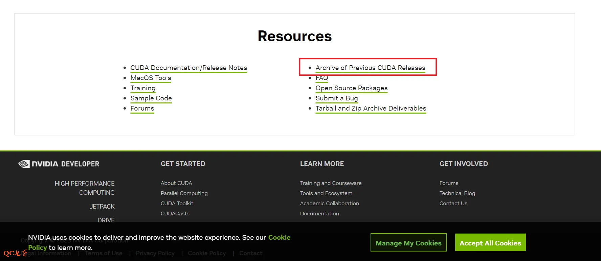601x261 pixels.
Task: Open Open Source Packages link
Action: coord(351,88)
